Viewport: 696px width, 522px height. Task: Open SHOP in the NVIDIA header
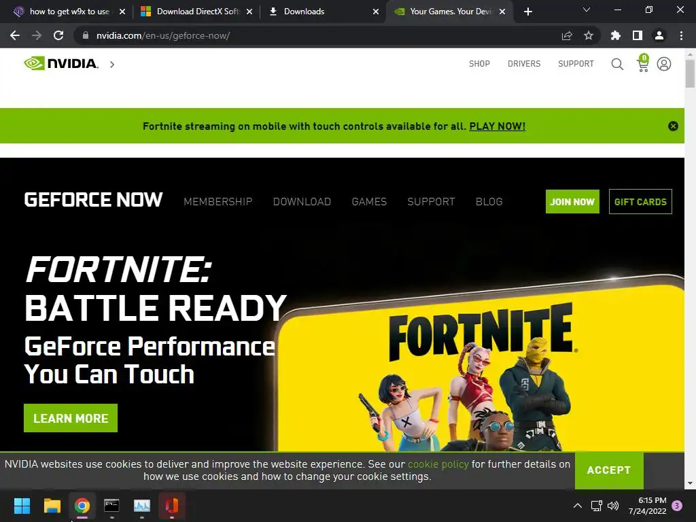(x=479, y=64)
